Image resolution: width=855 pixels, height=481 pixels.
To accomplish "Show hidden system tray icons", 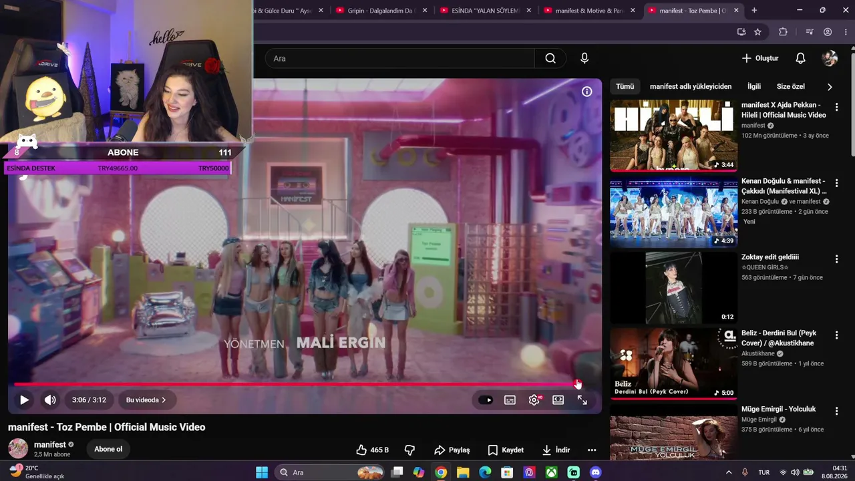I will pyautogui.click(x=729, y=472).
